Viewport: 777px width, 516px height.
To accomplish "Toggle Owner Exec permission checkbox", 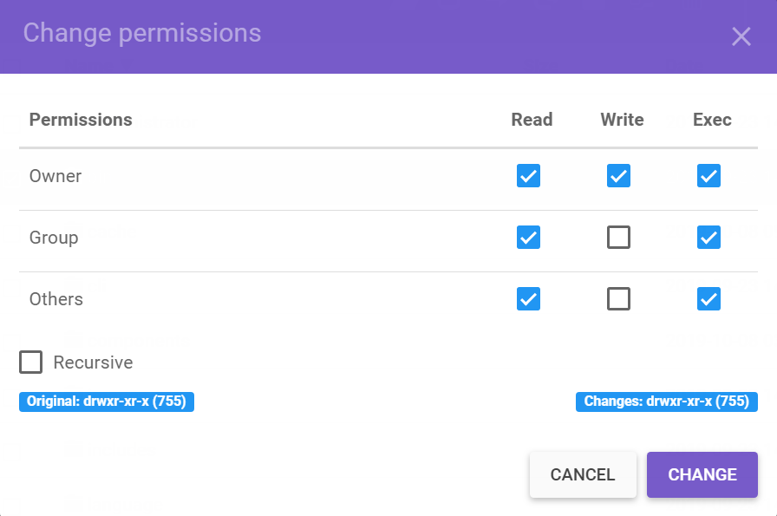I will (x=708, y=176).
